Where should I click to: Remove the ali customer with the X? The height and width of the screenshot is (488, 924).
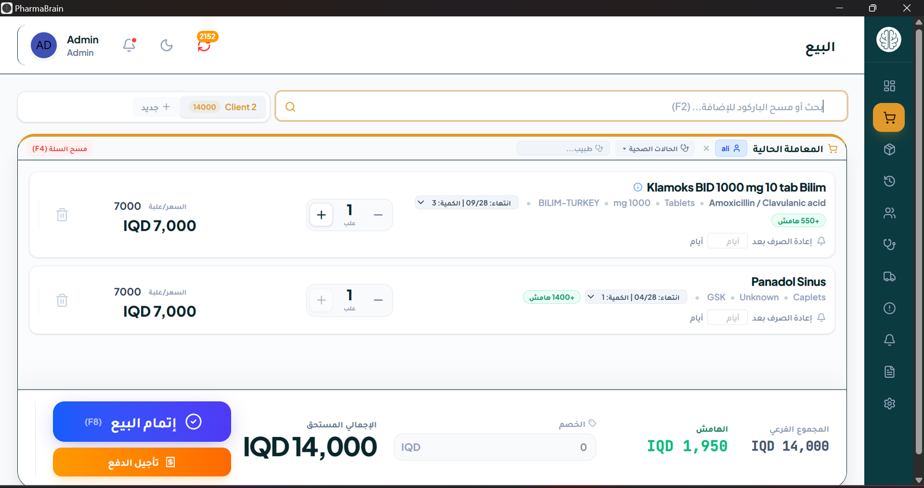[x=707, y=148]
